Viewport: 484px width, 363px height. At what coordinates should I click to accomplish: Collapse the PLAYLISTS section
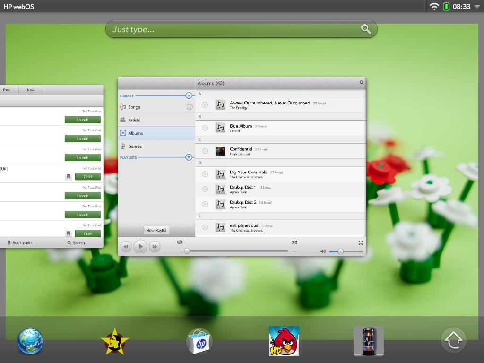pyautogui.click(x=189, y=157)
